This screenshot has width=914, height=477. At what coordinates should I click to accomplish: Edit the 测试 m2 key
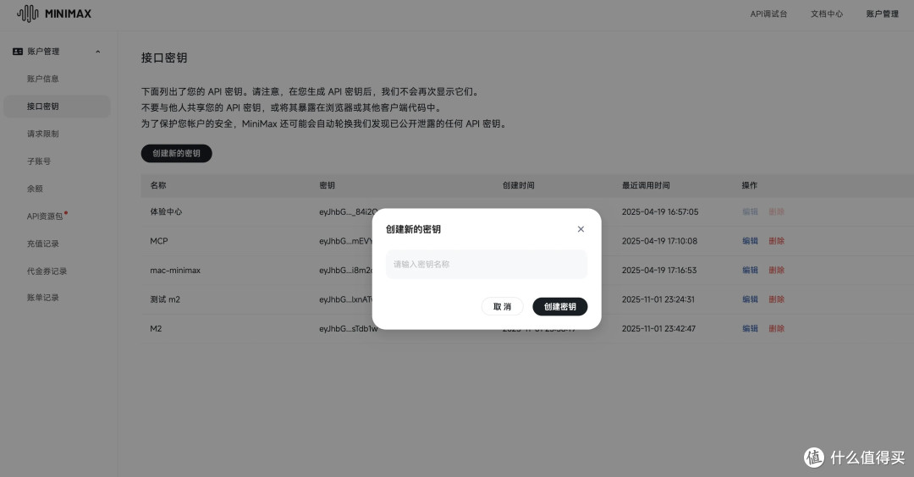pyautogui.click(x=750, y=299)
